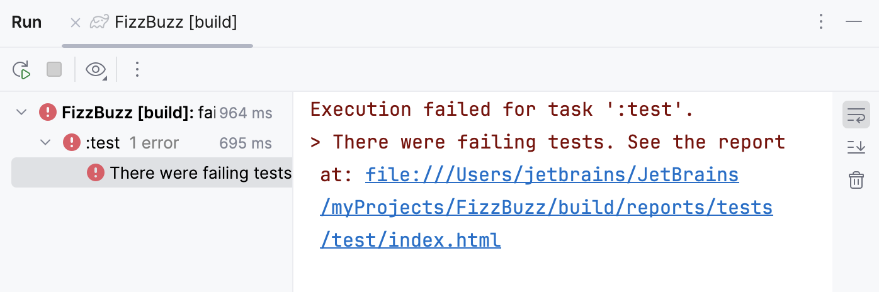This screenshot has height=292, width=879.
Task: Click the red error icon beside :test
Action: (x=72, y=143)
